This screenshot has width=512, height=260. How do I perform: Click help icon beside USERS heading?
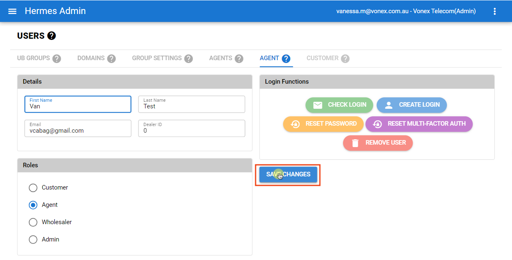(x=52, y=36)
